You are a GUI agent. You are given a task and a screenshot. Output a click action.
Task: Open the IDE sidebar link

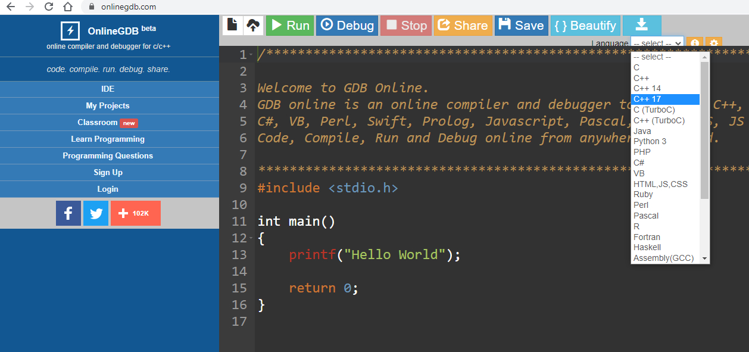108,89
